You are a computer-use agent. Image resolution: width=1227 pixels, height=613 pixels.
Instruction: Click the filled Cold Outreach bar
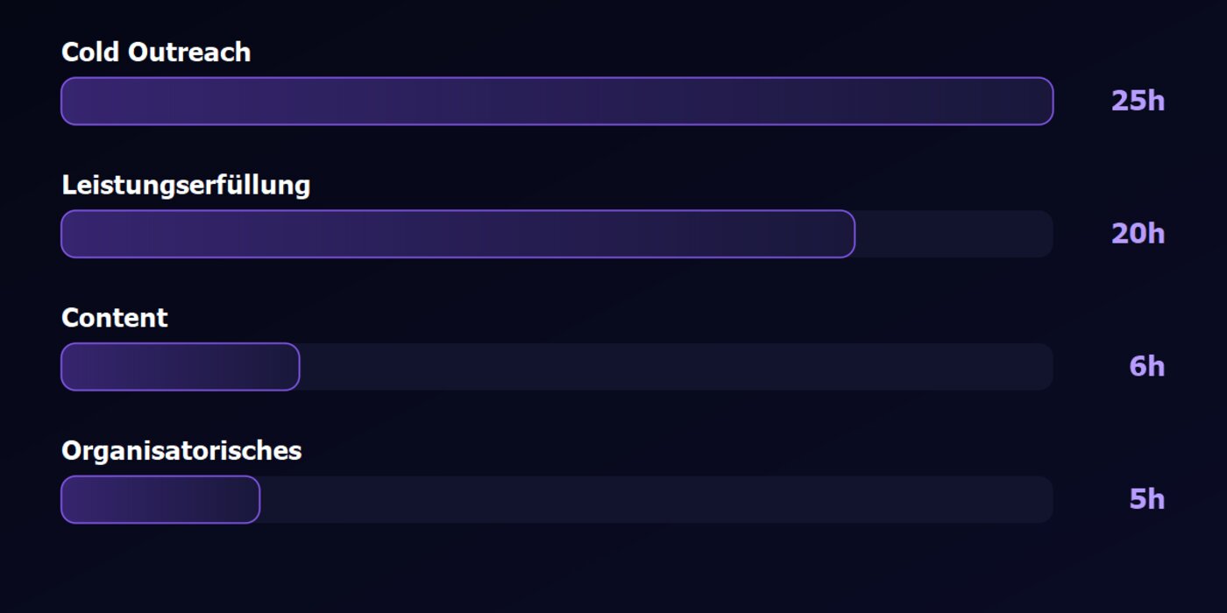(557, 101)
